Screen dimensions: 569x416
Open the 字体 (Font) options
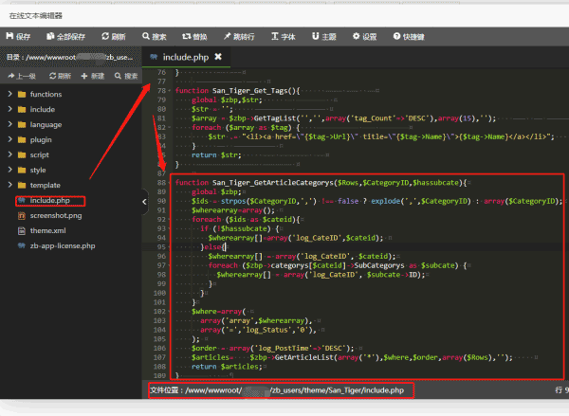(x=284, y=37)
